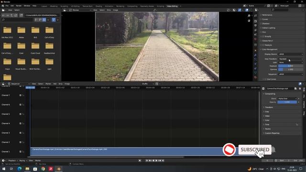Toggle the Channel 2 mute checkbox
306x172 pixels.
20,142
